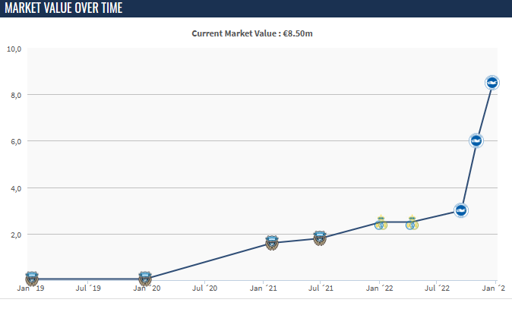Image resolution: width=512 pixels, height=312 pixels.
Task: Click the Jul '20 x-axis label
Action: tap(204, 288)
